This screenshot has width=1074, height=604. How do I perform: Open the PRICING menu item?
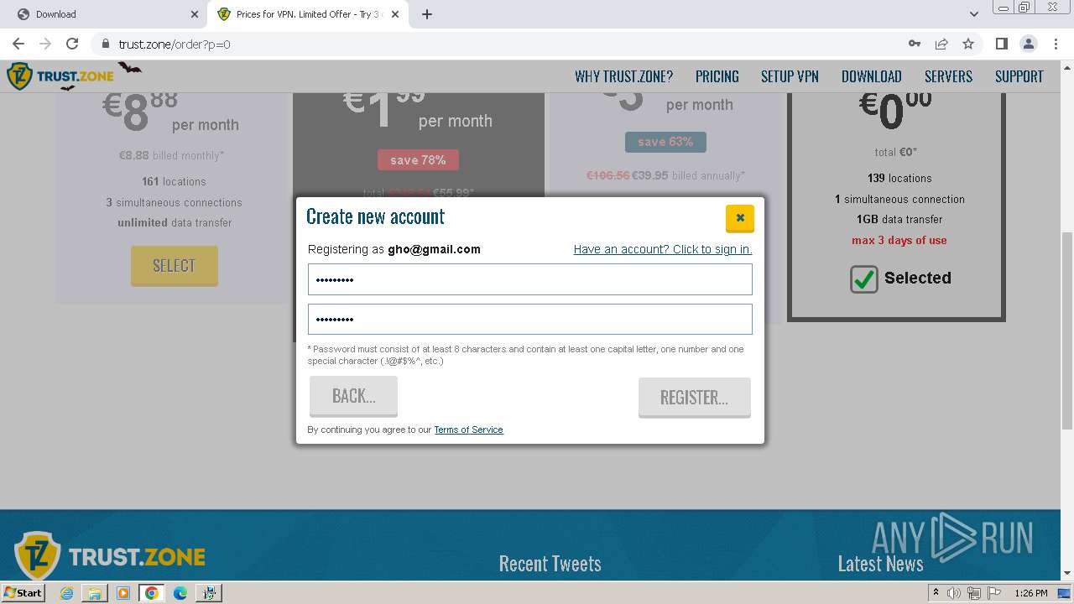[717, 76]
